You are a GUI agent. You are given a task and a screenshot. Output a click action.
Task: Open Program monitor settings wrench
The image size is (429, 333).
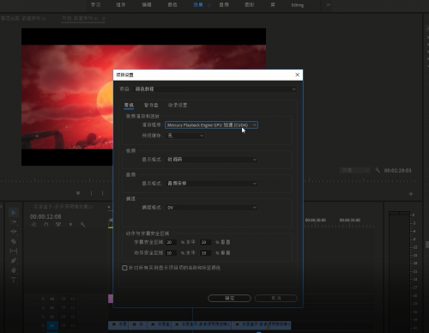[x=378, y=170]
